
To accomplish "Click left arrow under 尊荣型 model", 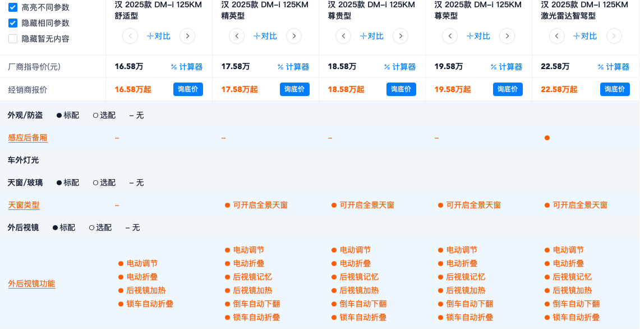I will tap(450, 36).
